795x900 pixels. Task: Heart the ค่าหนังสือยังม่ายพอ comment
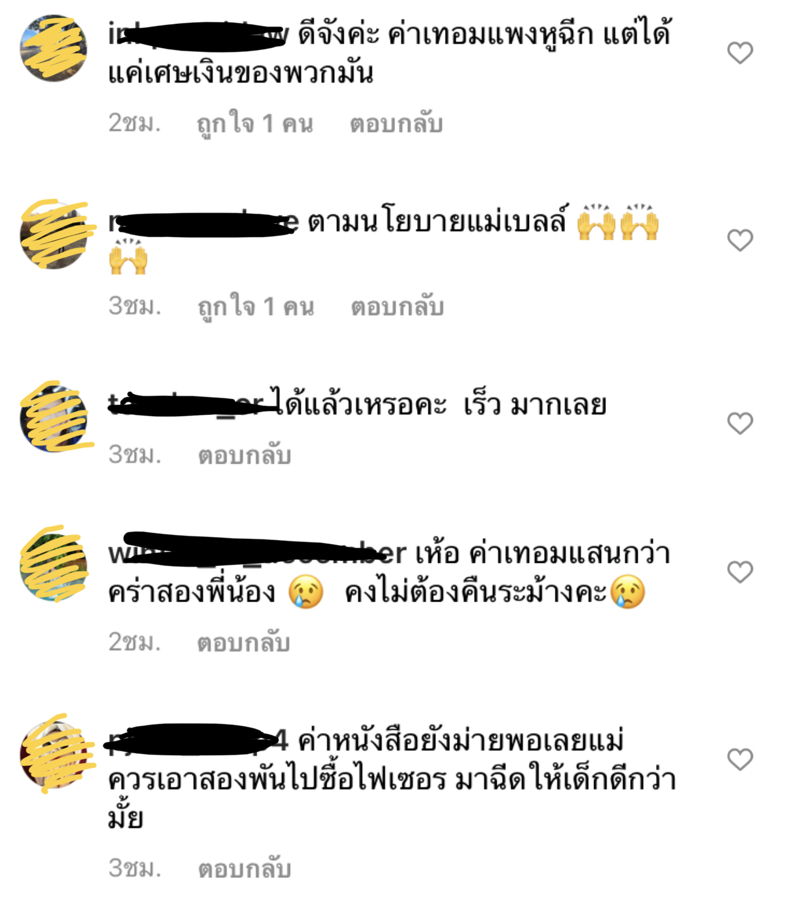pos(740,759)
